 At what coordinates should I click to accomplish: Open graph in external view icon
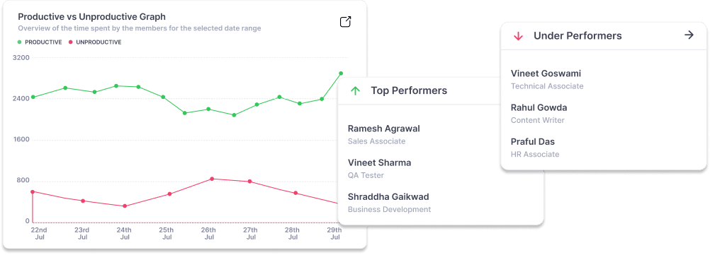coord(346,22)
